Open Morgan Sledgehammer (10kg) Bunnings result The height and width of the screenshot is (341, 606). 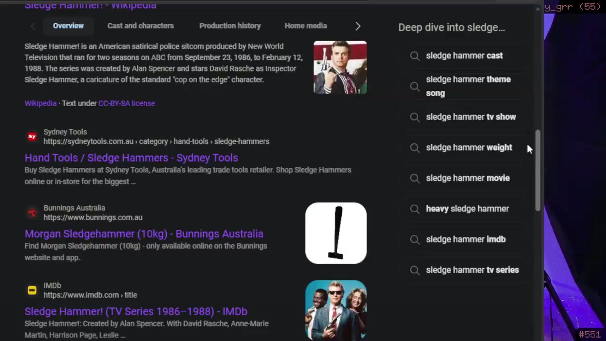(144, 234)
